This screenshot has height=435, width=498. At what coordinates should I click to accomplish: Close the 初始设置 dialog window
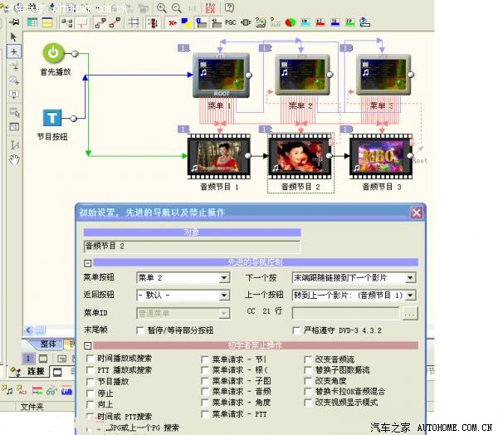[417, 213]
